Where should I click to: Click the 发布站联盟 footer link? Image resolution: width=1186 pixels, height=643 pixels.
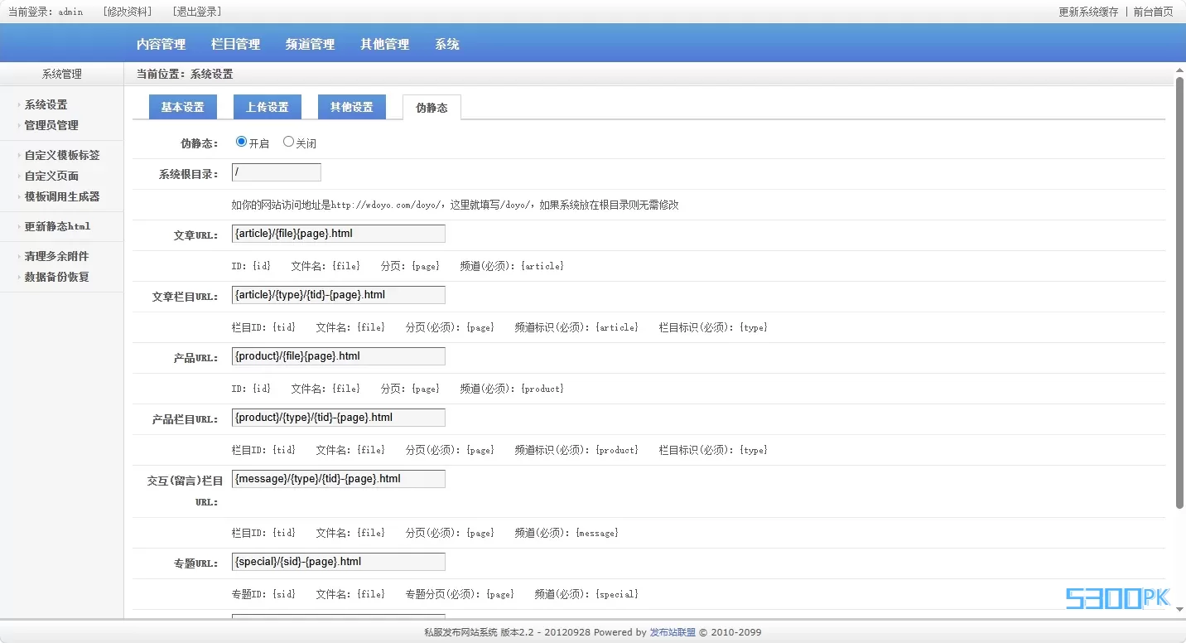click(673, 632)
